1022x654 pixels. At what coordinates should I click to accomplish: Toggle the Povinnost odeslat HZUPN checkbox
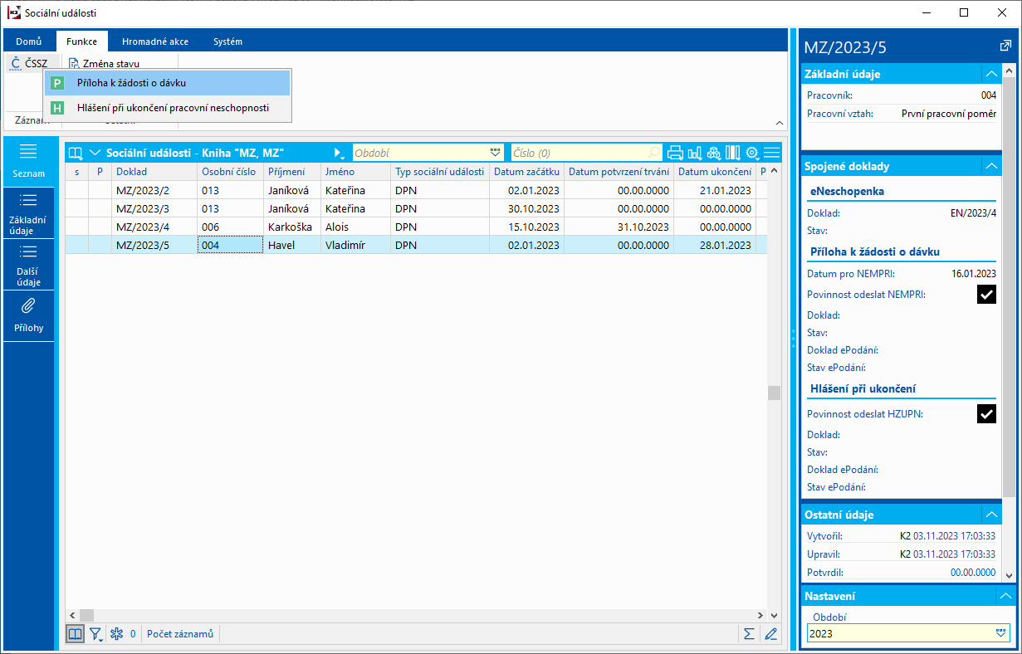pyautogui.click(x=986, y=413)
